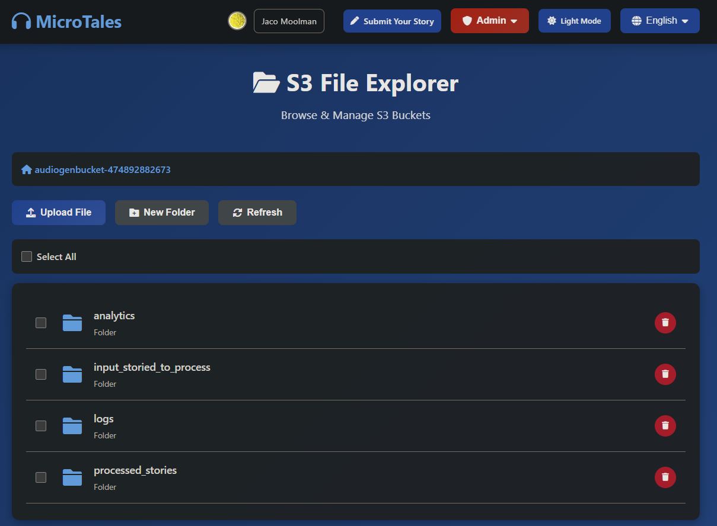Open the English language dropdown
Viewport: 717px width, 526px height.
pyautogui.click(x=659, y=21)
